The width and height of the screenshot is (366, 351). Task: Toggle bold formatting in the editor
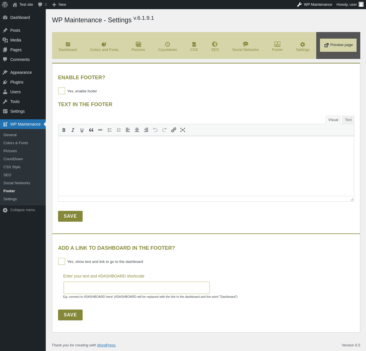pos(64,130)
